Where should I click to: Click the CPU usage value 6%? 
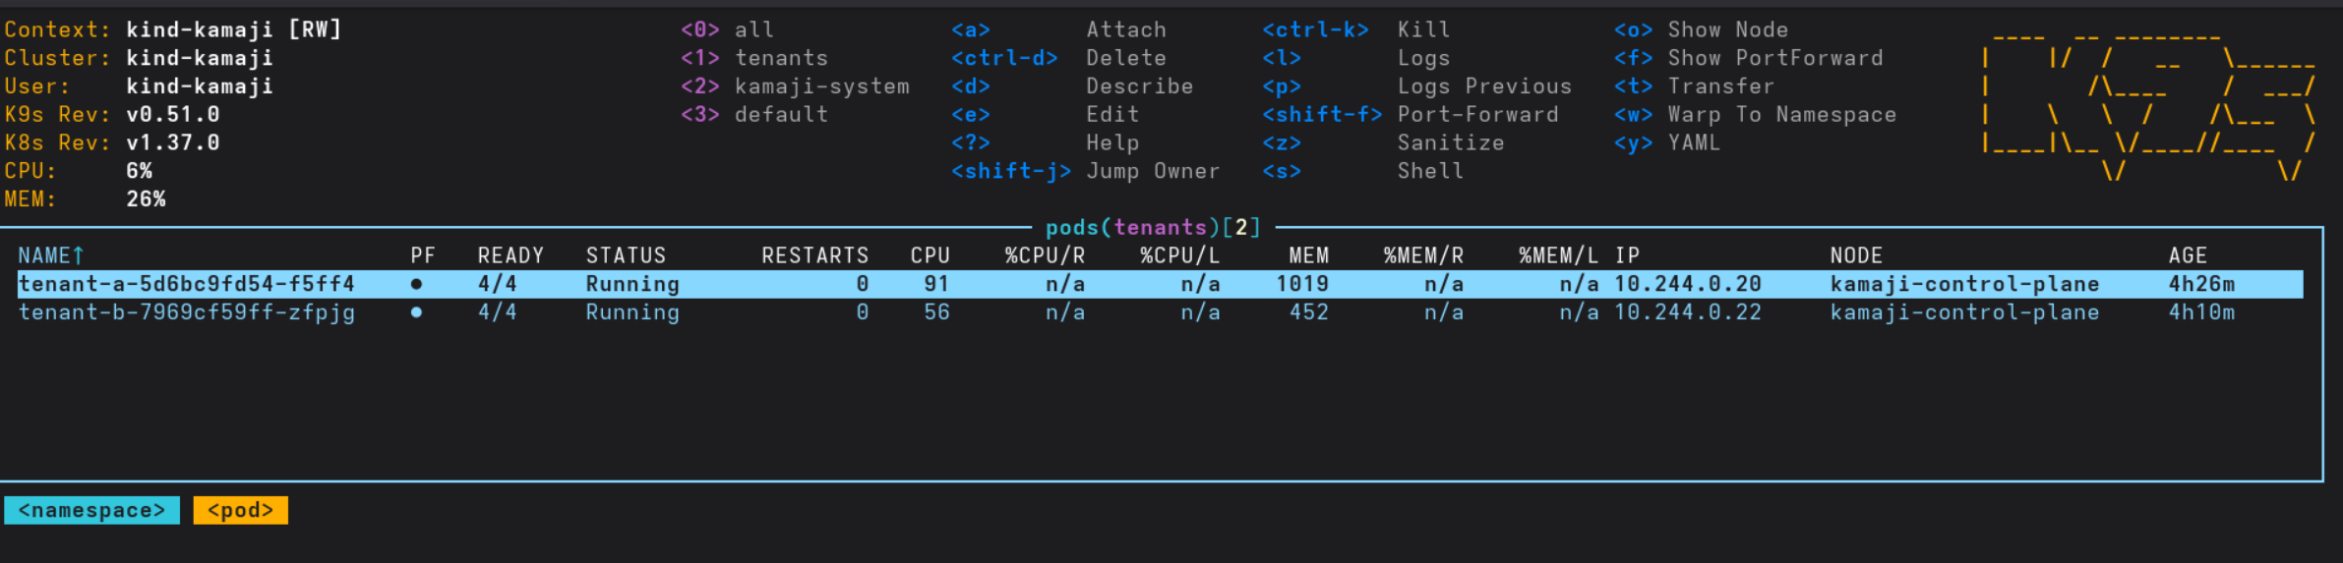click(139, 171)
